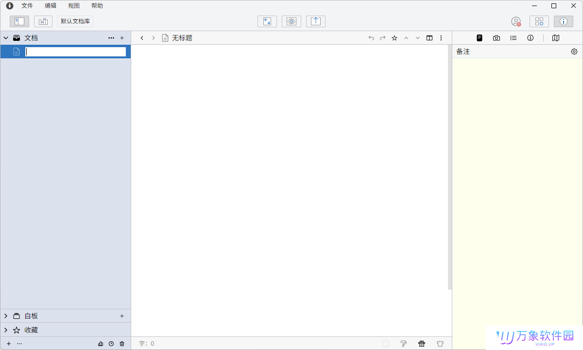Open the corkboard map view button
The width and height of the screenshot is (583, 350).
[x=43, y=21]
